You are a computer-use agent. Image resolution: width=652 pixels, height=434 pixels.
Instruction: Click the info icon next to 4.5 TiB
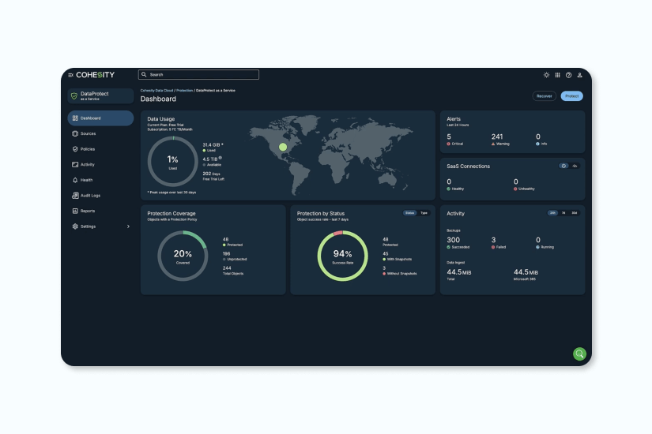(x=220, y=158)
